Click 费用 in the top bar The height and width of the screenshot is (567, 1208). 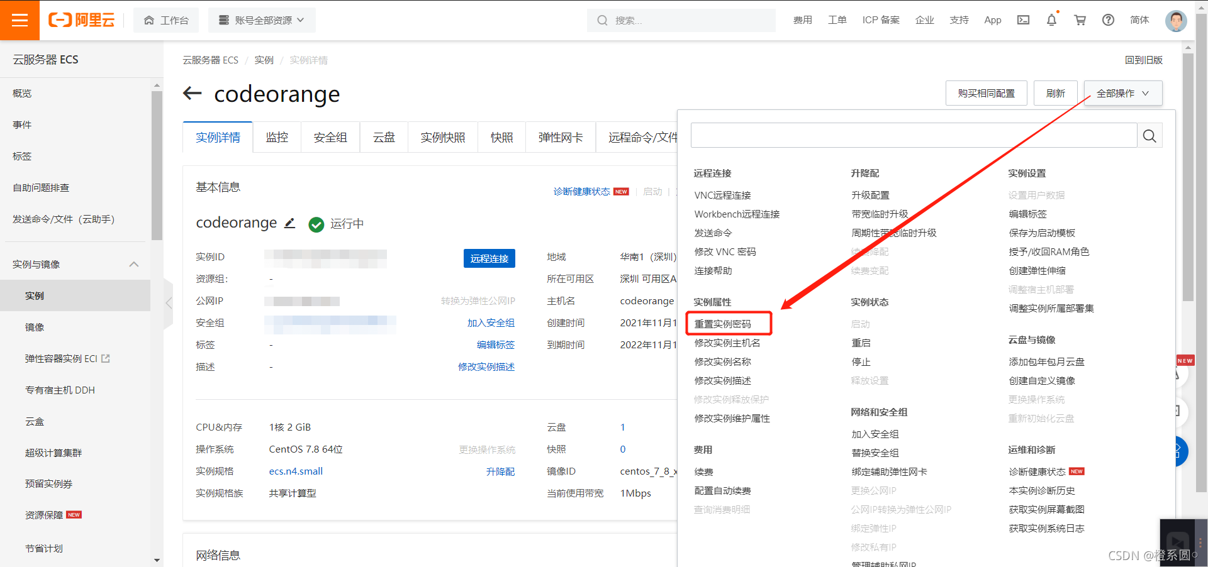[x=802, y=20]
